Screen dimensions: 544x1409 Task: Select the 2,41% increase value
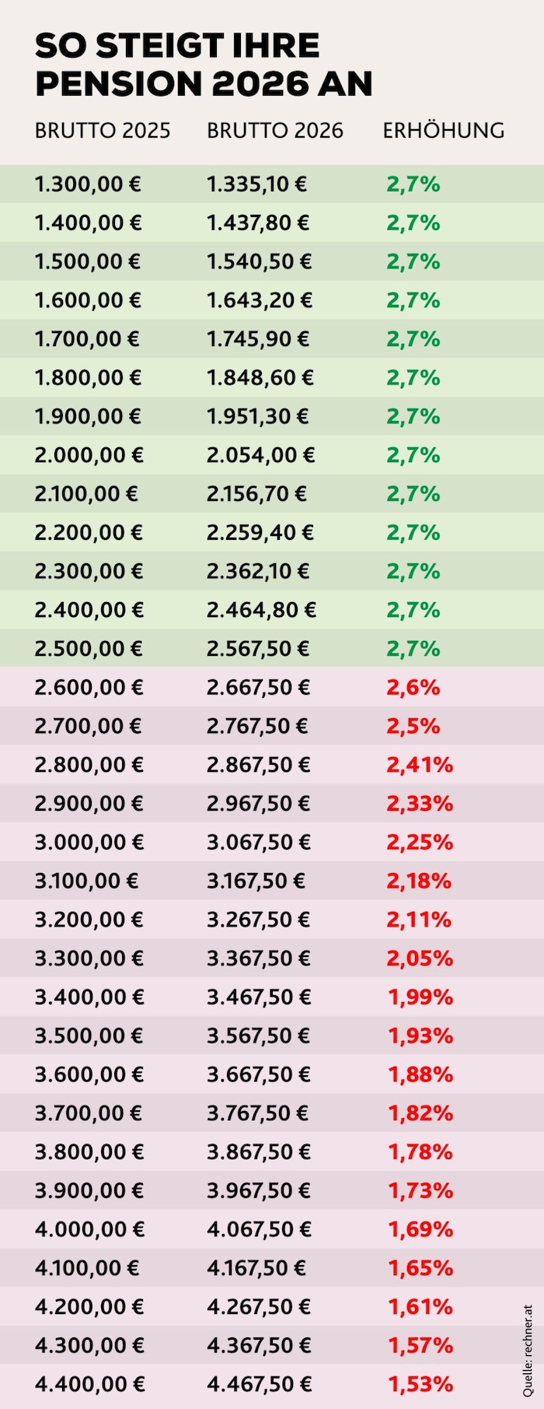(x=420, y=765)
